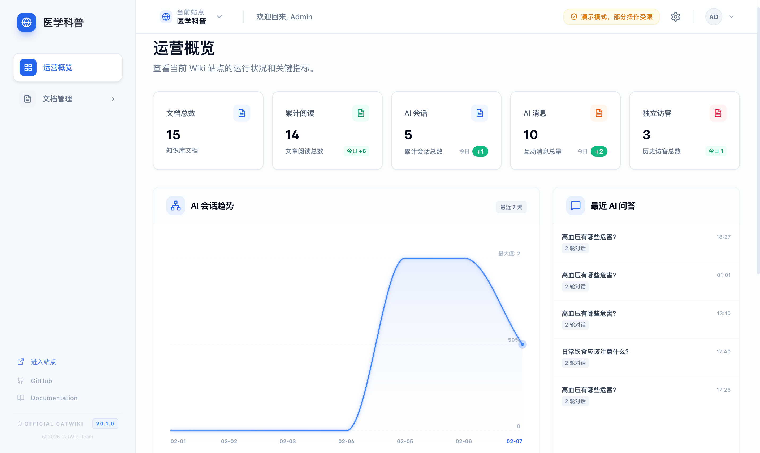
Task: Click the V0.1.0 version badge
Action: point(105,424)
